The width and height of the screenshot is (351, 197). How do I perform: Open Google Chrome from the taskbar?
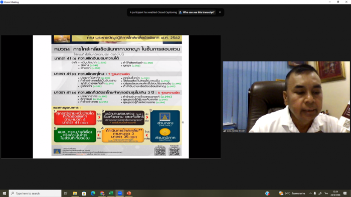(102, 193)
